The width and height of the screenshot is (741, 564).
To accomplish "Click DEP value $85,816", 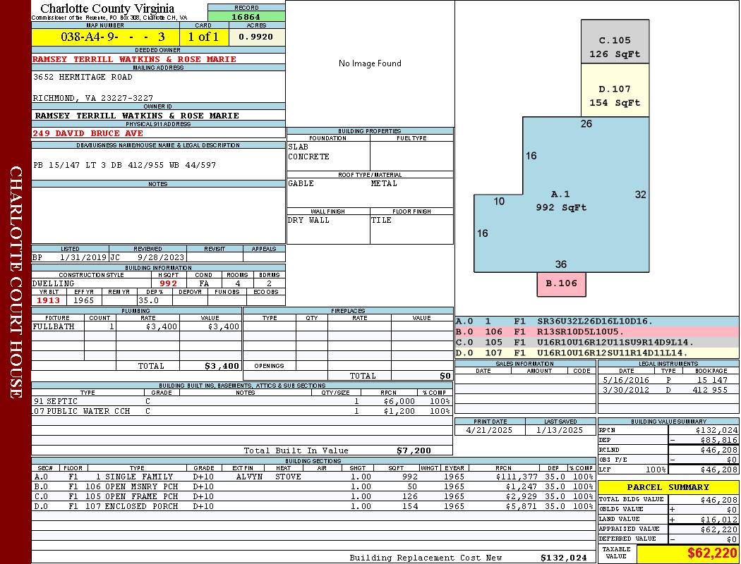I will coord(719,441).
